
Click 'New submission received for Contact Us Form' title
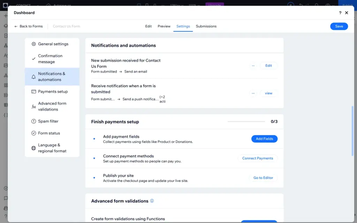click(126, 63)
